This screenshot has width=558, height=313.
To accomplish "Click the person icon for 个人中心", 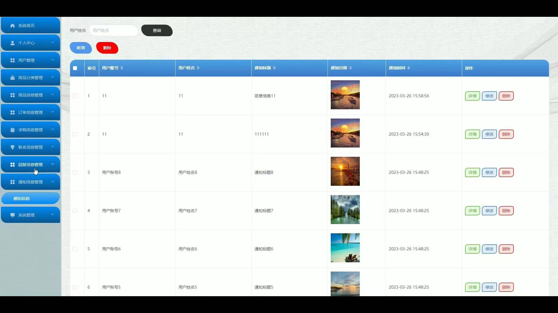I will coord(12,43).
